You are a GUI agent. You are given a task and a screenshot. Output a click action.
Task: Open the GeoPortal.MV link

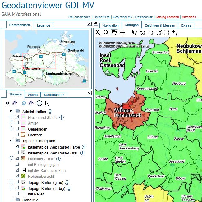point(122,17)
